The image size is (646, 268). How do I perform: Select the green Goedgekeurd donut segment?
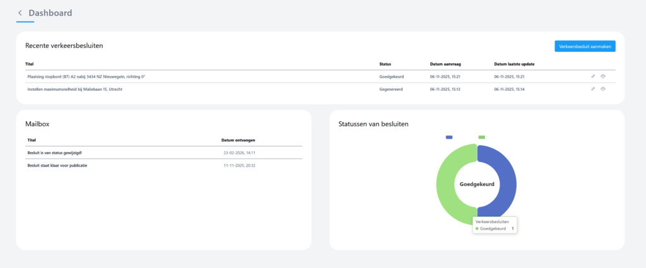pyautogui.click(x=445, y=184)
